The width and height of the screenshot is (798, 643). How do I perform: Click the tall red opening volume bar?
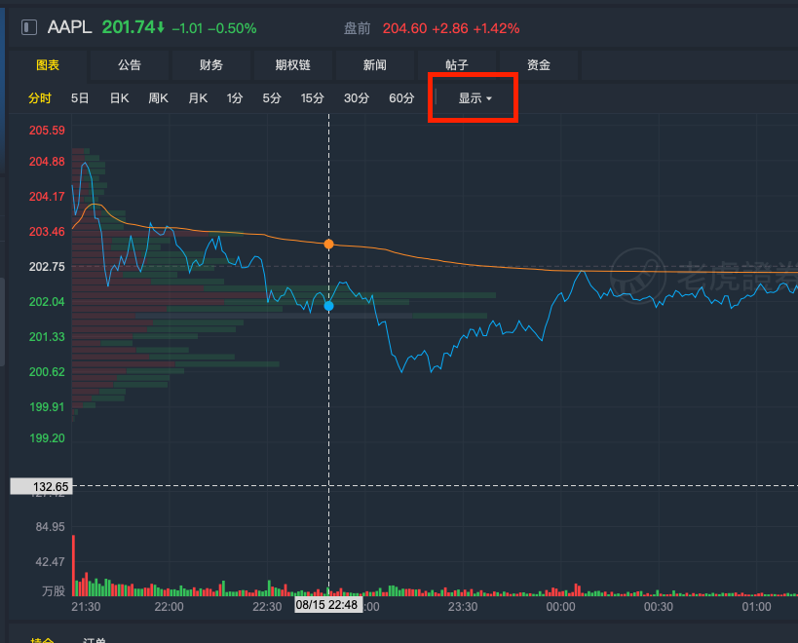(x=73, y=565)
